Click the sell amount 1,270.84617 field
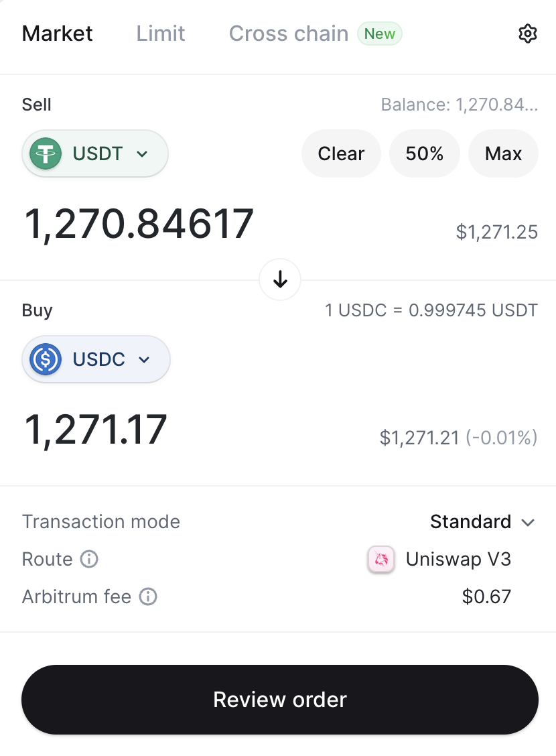This screenshot has height=756, width=556. coord(139,224)
